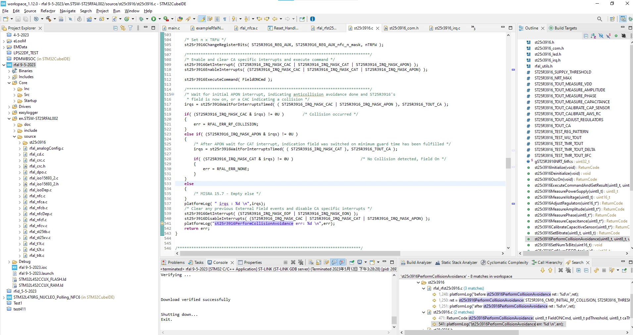Viewport: 633px width, 335px height.
Task: Click the toolbar search magnifier icon
Action: click(x=600, y=19)
